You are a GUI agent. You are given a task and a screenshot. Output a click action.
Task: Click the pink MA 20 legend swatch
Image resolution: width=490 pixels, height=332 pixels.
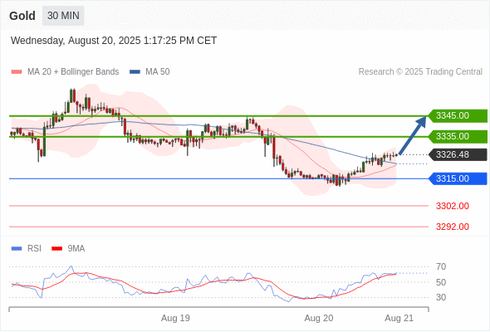pyautogui.click(x=17, y=72)
